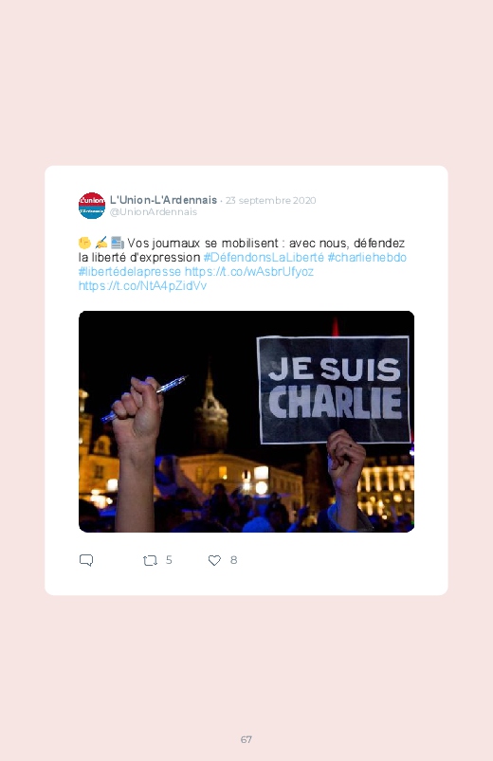Click the like count 8
Screen dimensions: 493x761
[x=233, y=560]
